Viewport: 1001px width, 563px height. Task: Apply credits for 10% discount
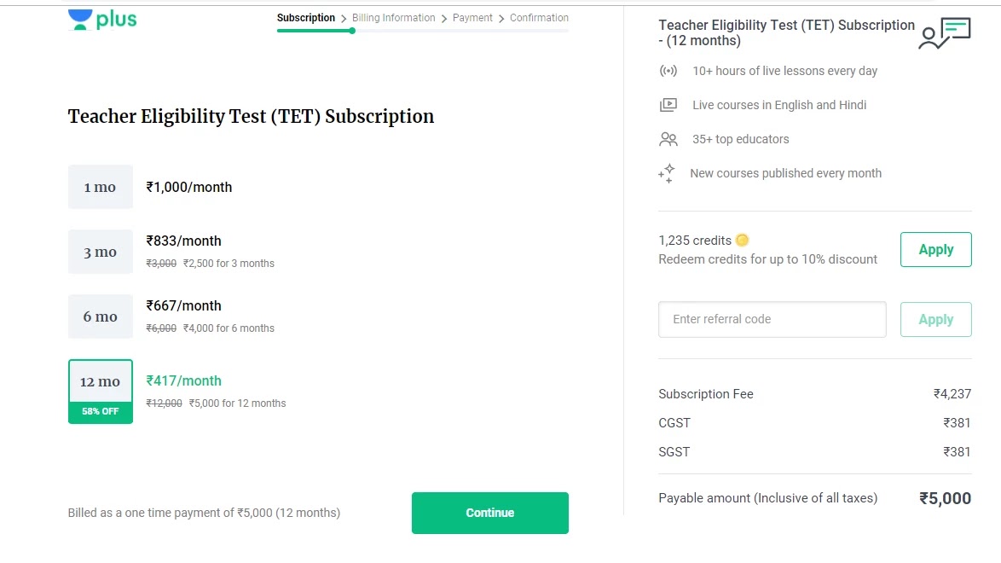click(935, 250)
